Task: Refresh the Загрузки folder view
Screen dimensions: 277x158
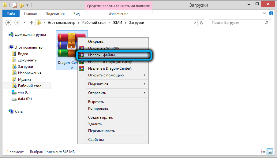Action: (x=202, y=23)
